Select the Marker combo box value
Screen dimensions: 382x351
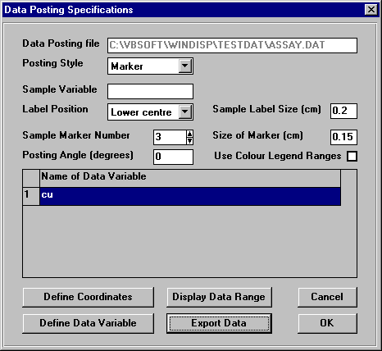[x=143, y=66]
